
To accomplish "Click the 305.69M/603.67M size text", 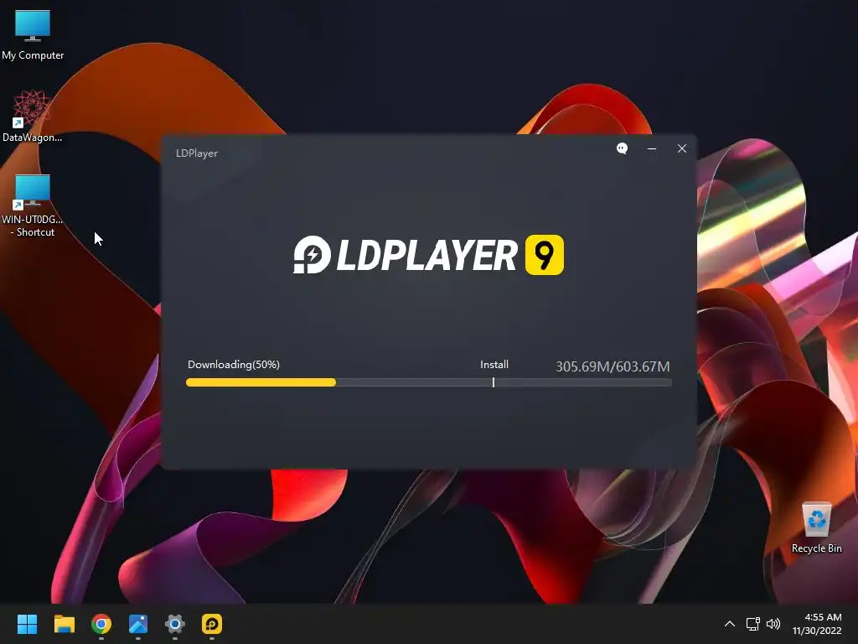I will tap(612, 366).
